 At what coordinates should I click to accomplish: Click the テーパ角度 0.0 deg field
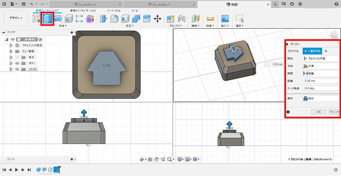[322, 89]
